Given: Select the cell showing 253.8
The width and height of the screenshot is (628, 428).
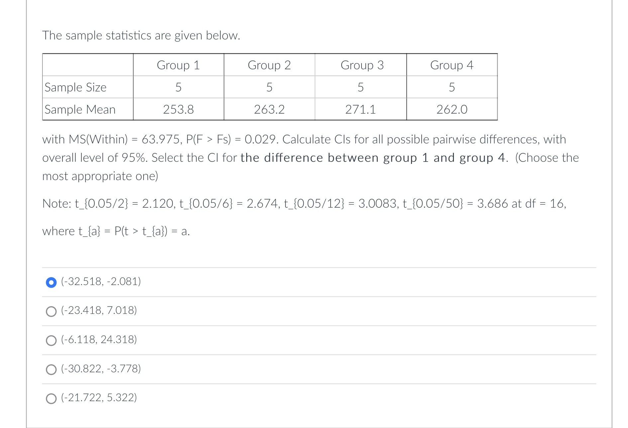Looking at the screenshot, I should (x=178, y=109).
